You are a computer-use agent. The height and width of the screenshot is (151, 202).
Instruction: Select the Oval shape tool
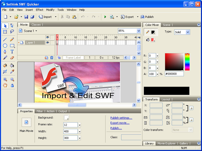[5, 46]
